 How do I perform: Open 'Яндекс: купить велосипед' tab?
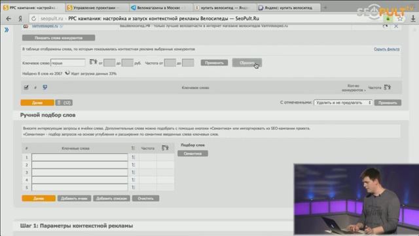(289, 8)
